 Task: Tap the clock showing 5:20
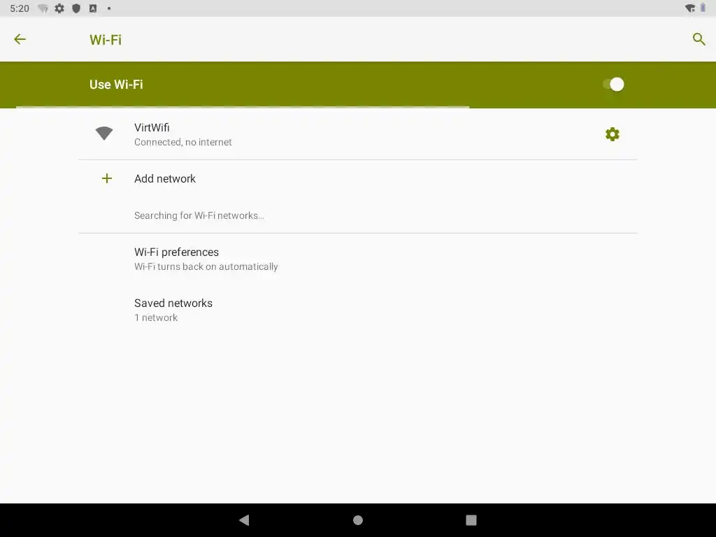(20, 8)
